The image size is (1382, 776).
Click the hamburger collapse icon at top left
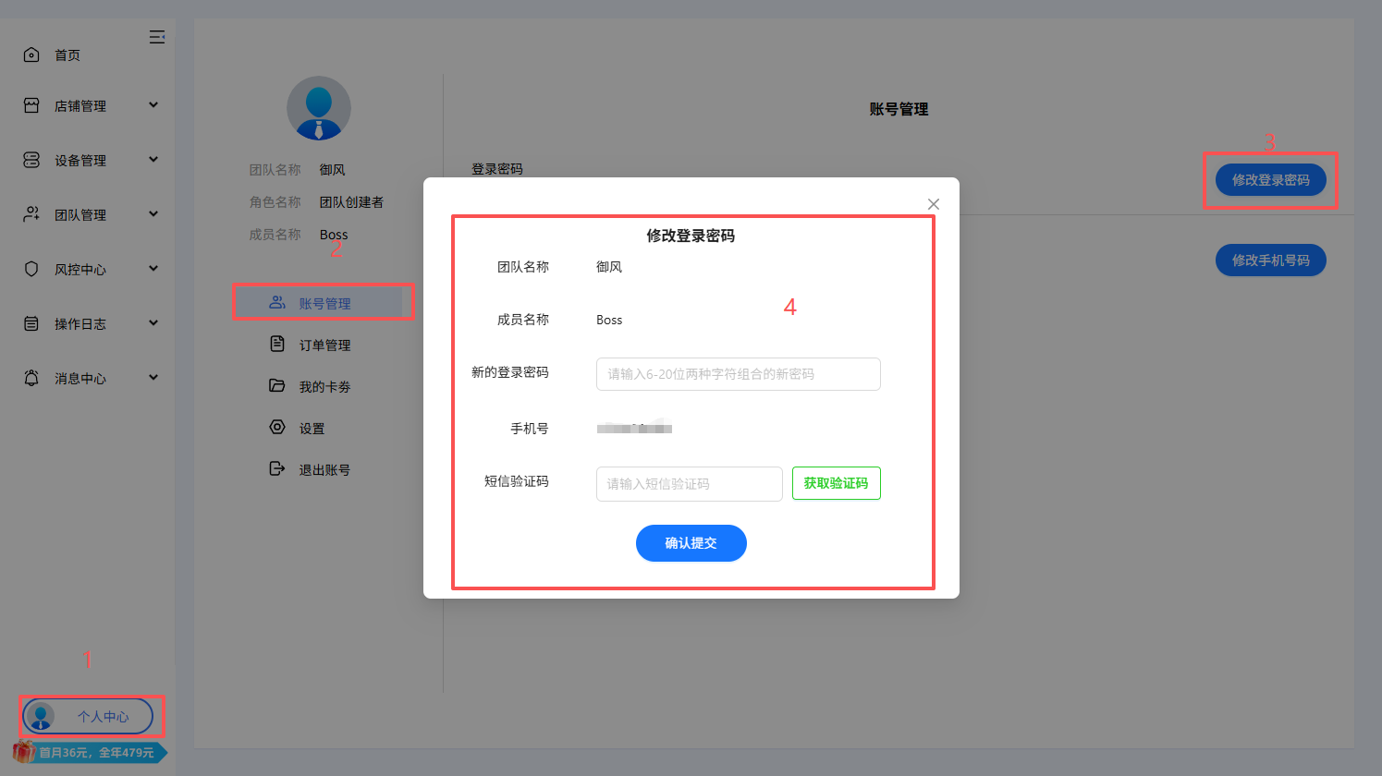coord(157,36)
